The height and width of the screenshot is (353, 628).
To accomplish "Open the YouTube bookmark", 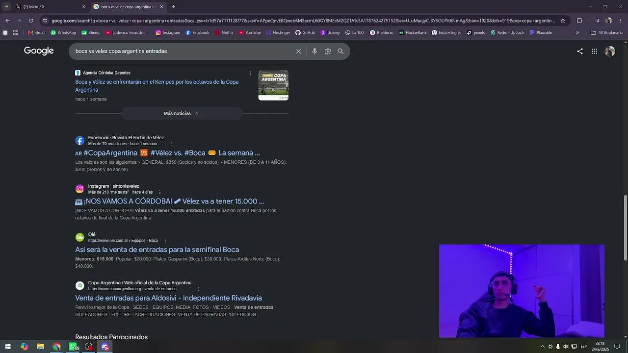I will pyautogui.click(x=250, y=33).
